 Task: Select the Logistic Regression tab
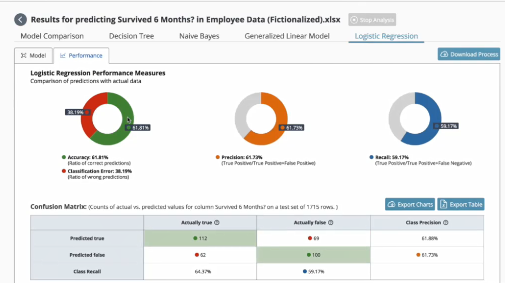[x=386, y=36]
